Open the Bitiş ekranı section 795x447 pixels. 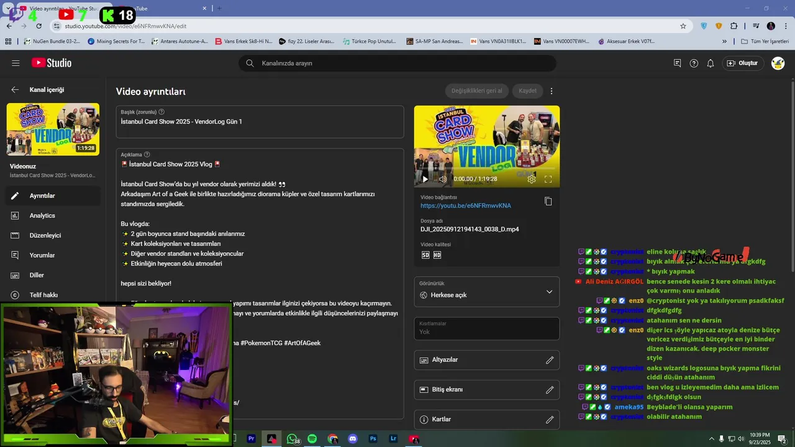[x=487, y=390]
